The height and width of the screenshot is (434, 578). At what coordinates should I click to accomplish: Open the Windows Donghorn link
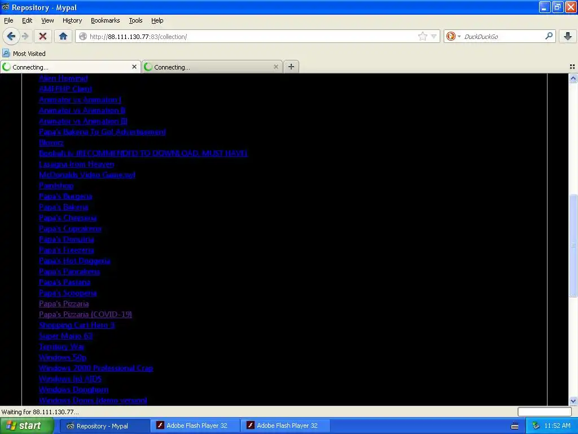tap(74, 389)
